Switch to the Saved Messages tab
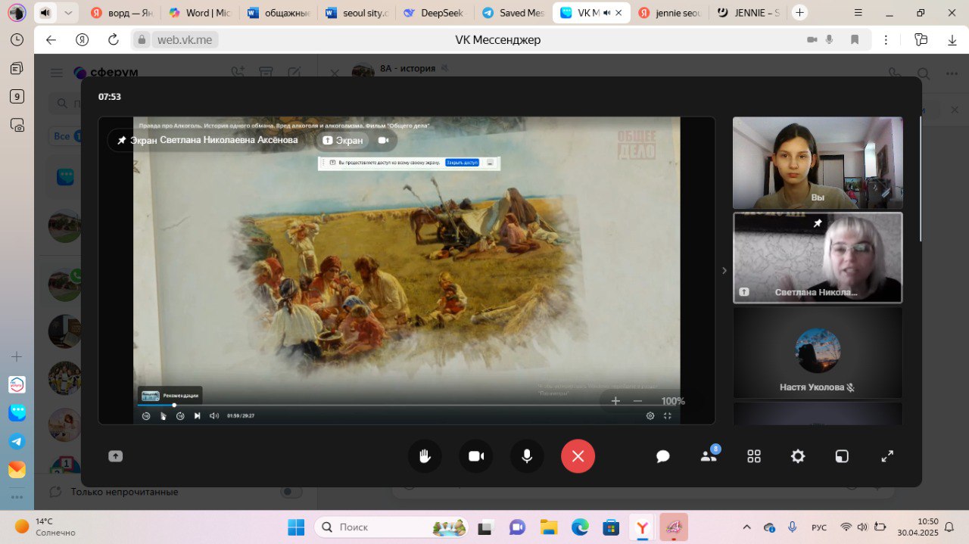969x544 pixels. click(513, 13)
